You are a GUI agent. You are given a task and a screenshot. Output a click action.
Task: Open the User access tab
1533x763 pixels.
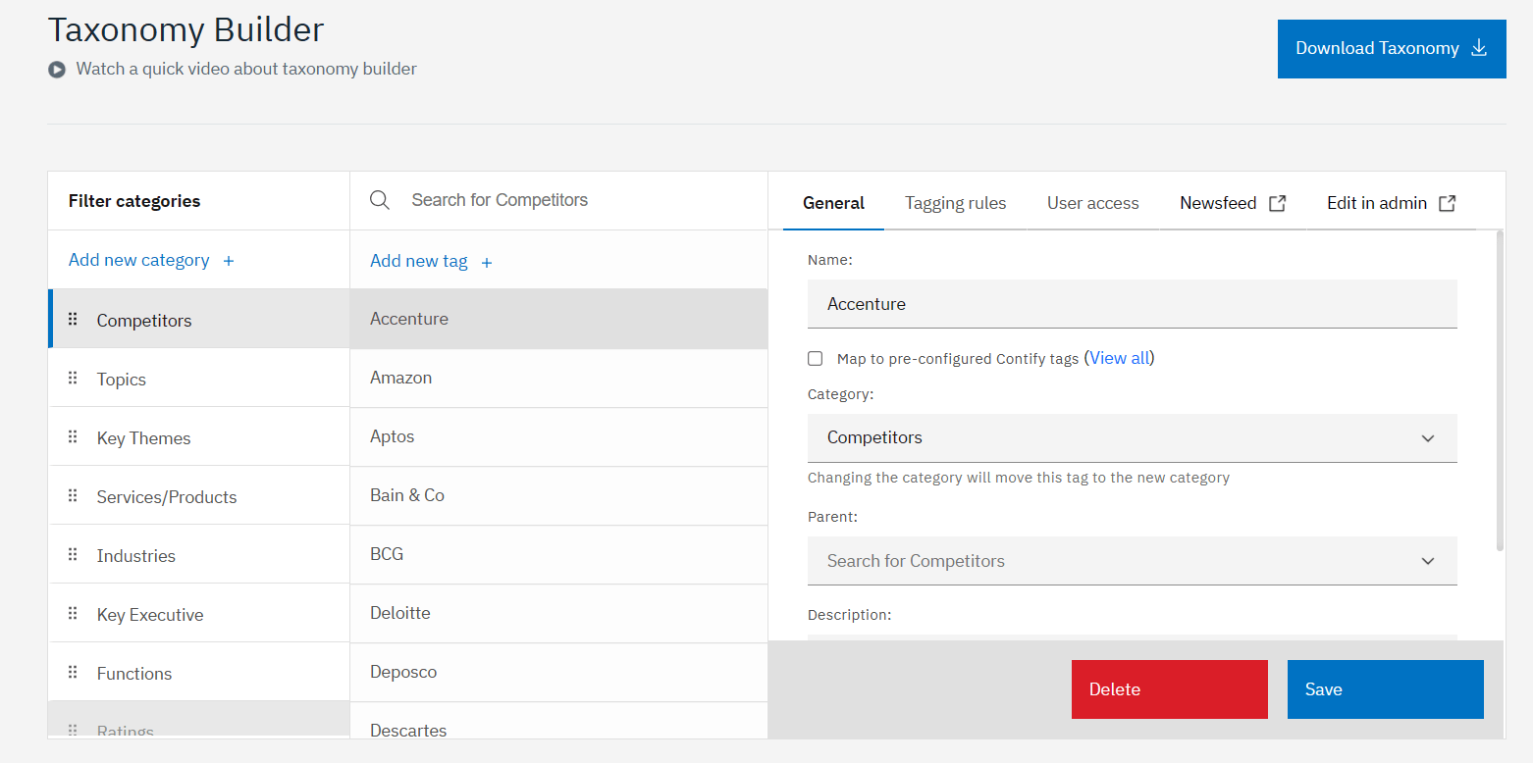point(1092,203)
